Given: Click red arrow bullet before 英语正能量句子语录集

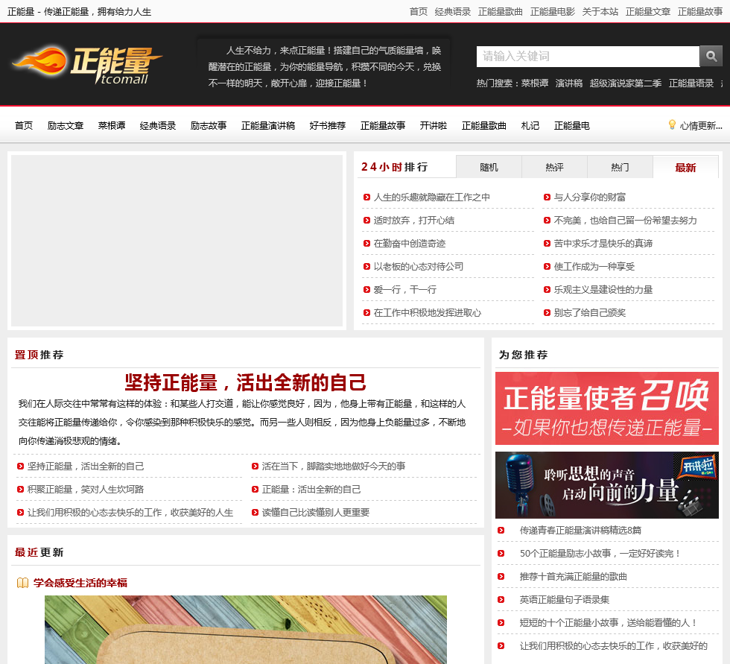Looking at the screenshot, I should 501,600.
